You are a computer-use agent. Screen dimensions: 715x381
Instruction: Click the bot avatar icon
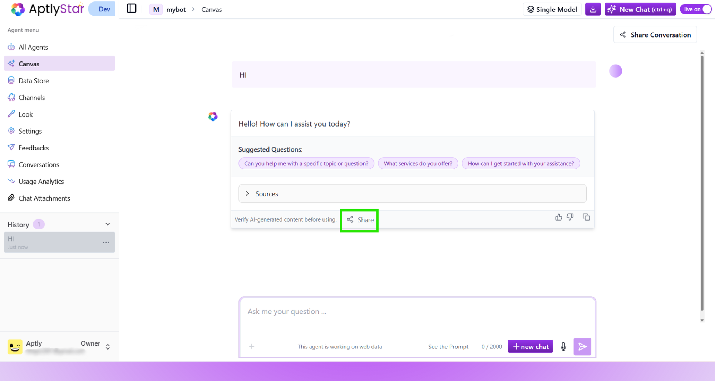click(x=213, y=116)
